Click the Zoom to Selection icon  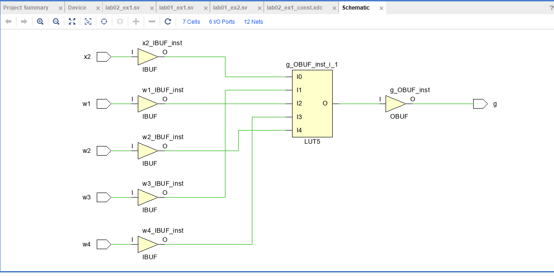(88, 21)
